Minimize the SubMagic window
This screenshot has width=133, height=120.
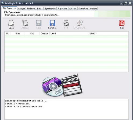point(121,3)
